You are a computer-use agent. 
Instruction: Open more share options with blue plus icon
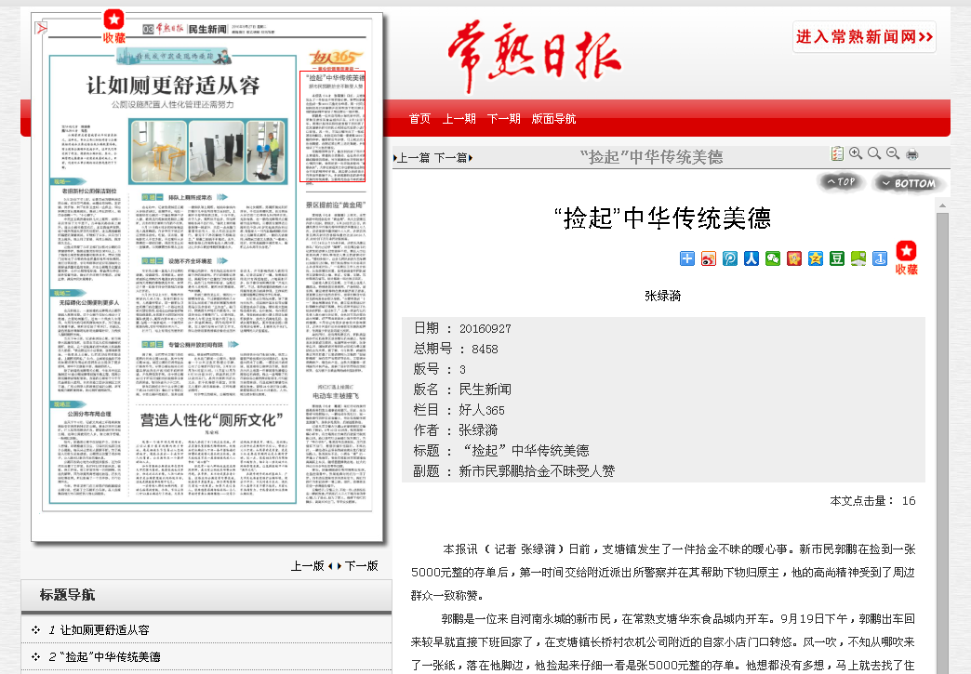687,258
